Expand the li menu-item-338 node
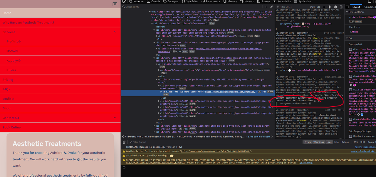The image size is (376, 177). pos(154,126)
